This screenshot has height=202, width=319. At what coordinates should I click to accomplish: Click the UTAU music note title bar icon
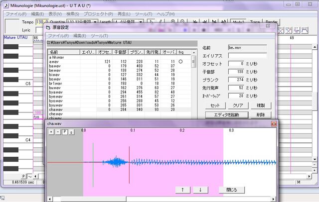pyautogui.click(x=6, y=5)
